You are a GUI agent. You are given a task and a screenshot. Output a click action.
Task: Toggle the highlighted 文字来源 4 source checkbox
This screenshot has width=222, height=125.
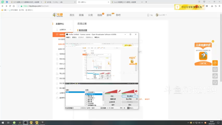click(x=87, y=94)
